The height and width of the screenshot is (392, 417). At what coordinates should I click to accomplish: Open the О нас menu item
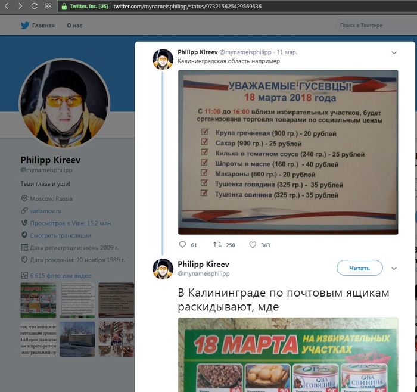tap(74, 26)
